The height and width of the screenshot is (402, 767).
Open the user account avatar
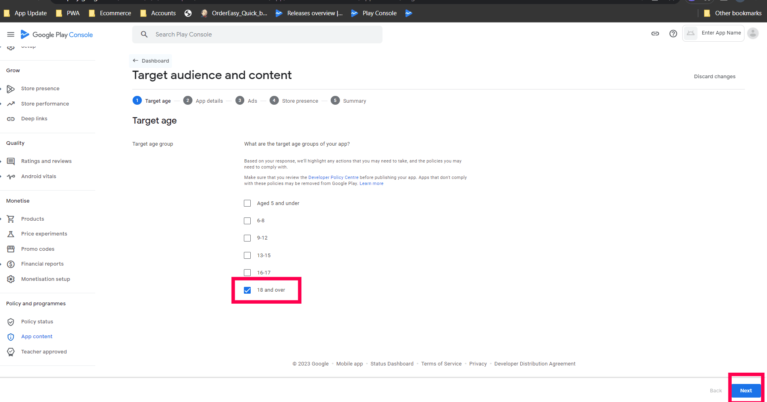pyautogui.click(x=753, y=33)
